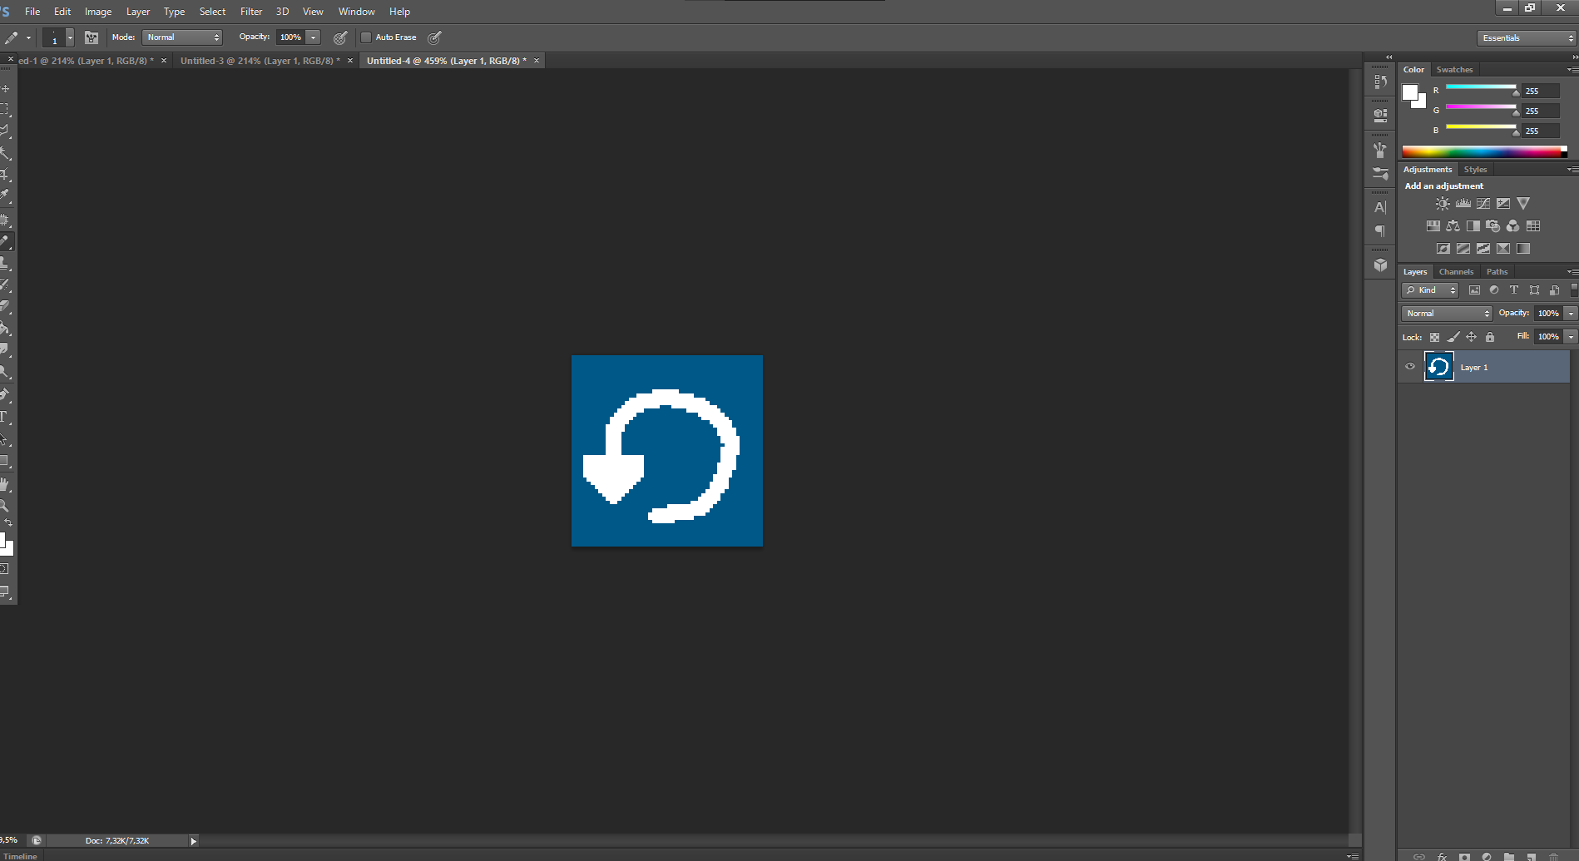Toggle the brush panel button in options bar
Viewport: 1579px width, 861px height.
tap(92, 37)
